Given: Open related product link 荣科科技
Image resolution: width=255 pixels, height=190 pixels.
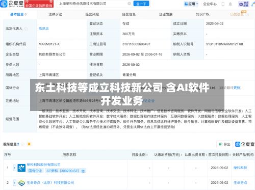Looking at the screenshot, I should (240, 168).
